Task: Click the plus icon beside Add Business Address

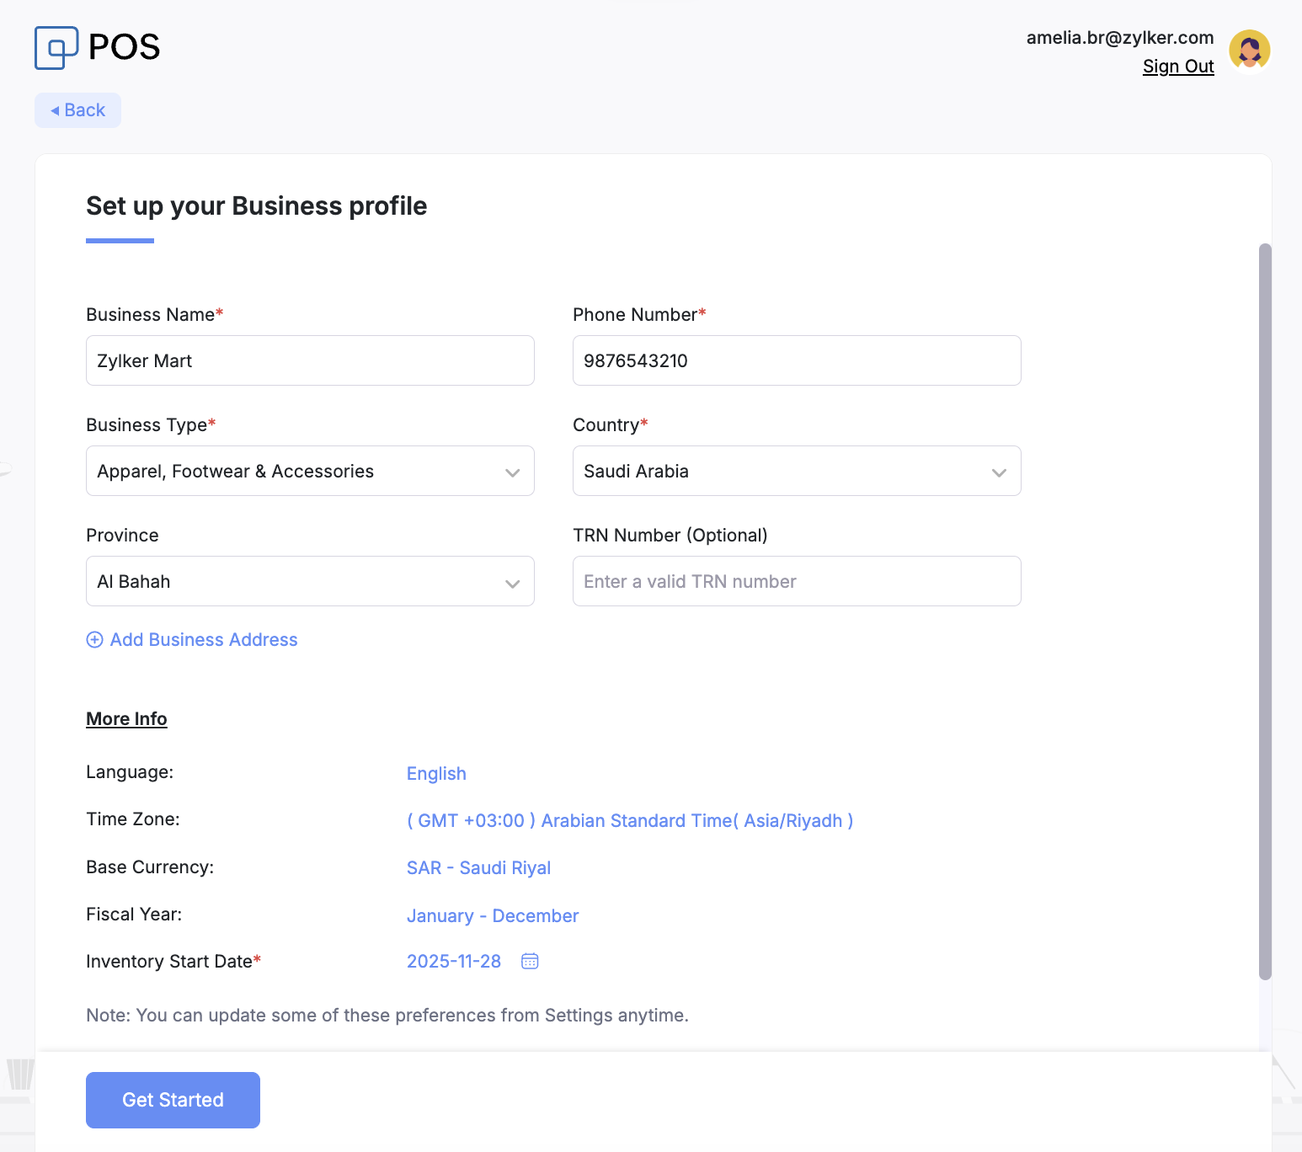Action: click(95, 640)
